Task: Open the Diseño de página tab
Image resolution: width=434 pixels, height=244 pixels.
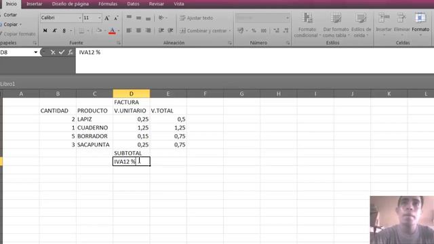Action: (71, 4)
